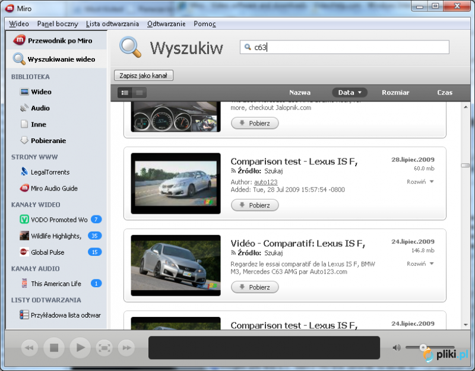Select Przewodnik po Miro label in sidebar
The height and width of the screenshot is (371, 475).
point(60,40)
